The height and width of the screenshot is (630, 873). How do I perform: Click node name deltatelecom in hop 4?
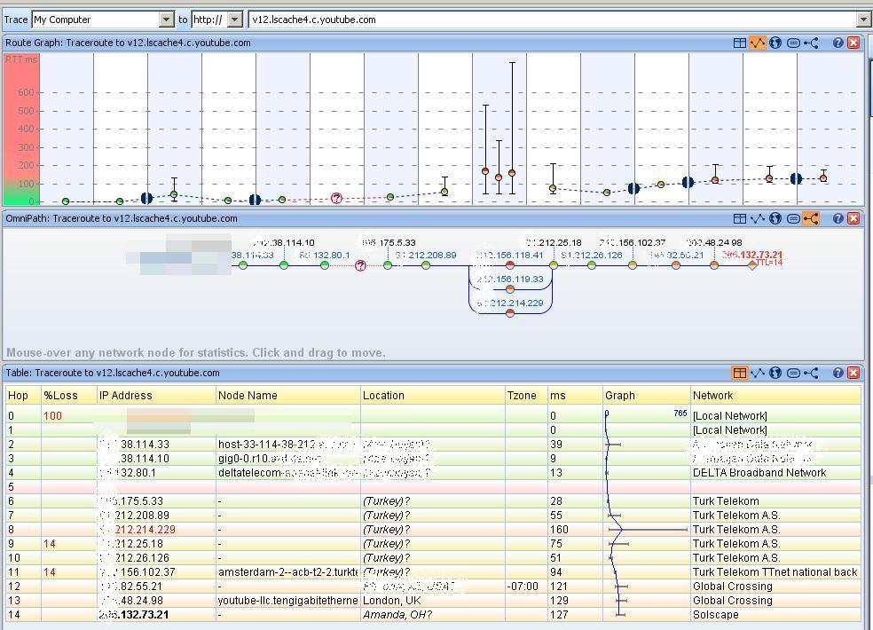point(288,473)
